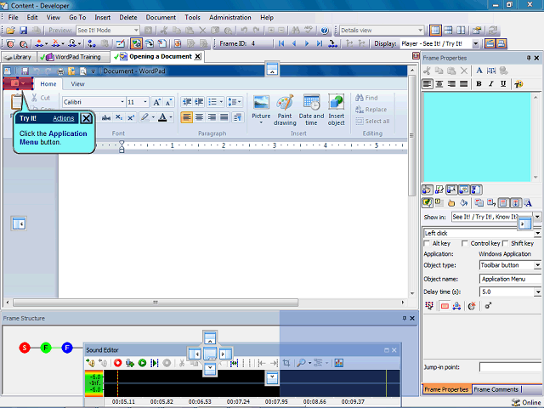This screenshot has width=544, height=408.
Task: Click the Sound Editor green play button
Action: tap(142, 363)
